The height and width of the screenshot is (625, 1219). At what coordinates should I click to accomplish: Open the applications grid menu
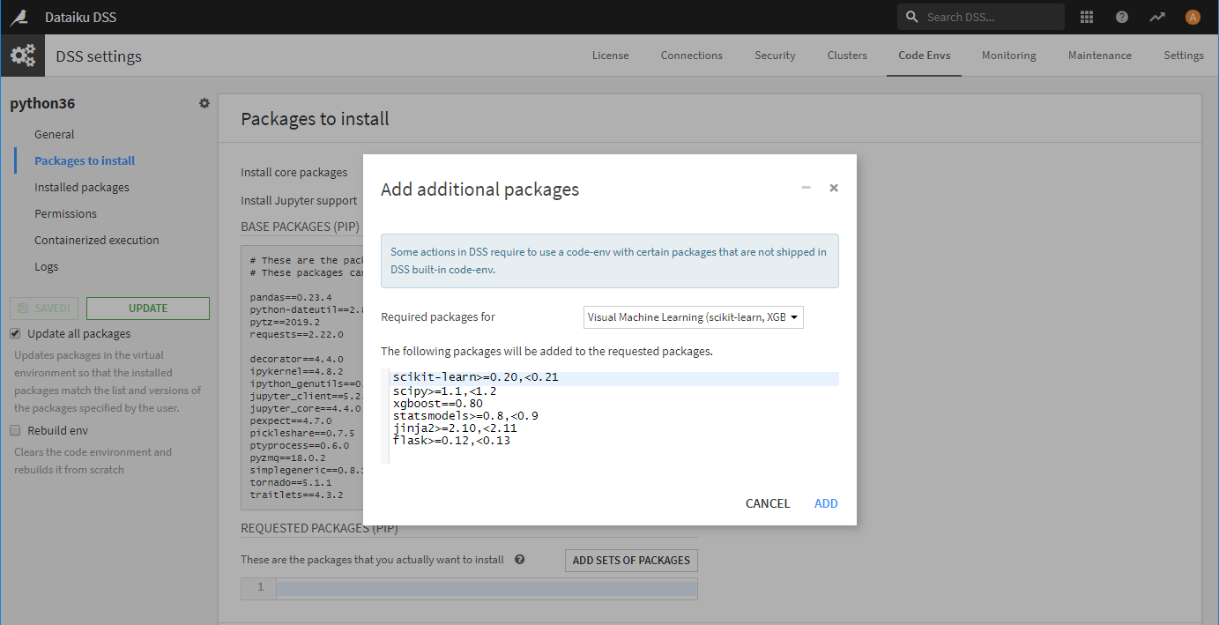[x=1087, y=17]
